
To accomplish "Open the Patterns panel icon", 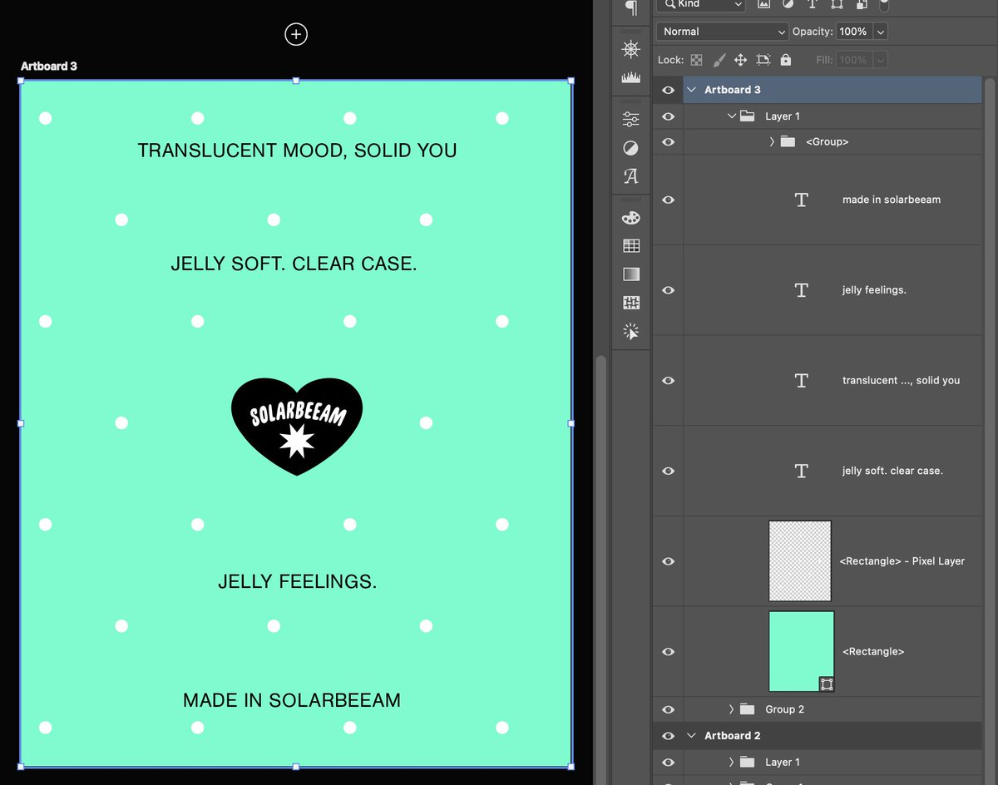I will (x=631, y=303).
